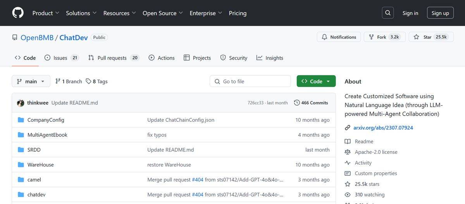This screenshot has height=204, width=465.
Task: Click the watching eye icon
Action: tap(348, 195)
